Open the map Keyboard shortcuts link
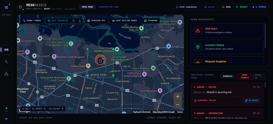Image resolution: width=273 pixels, height=124 pixels. pyautogui.click(x=142, y=112)
